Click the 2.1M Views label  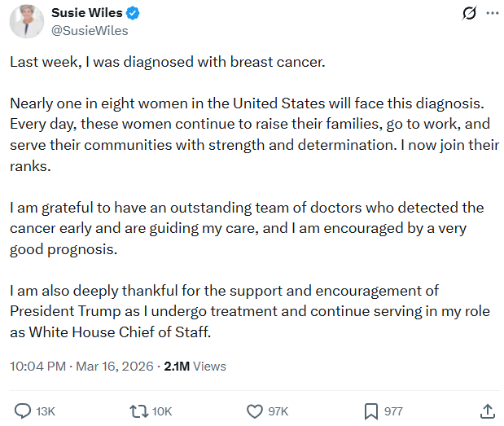[195, 367]
